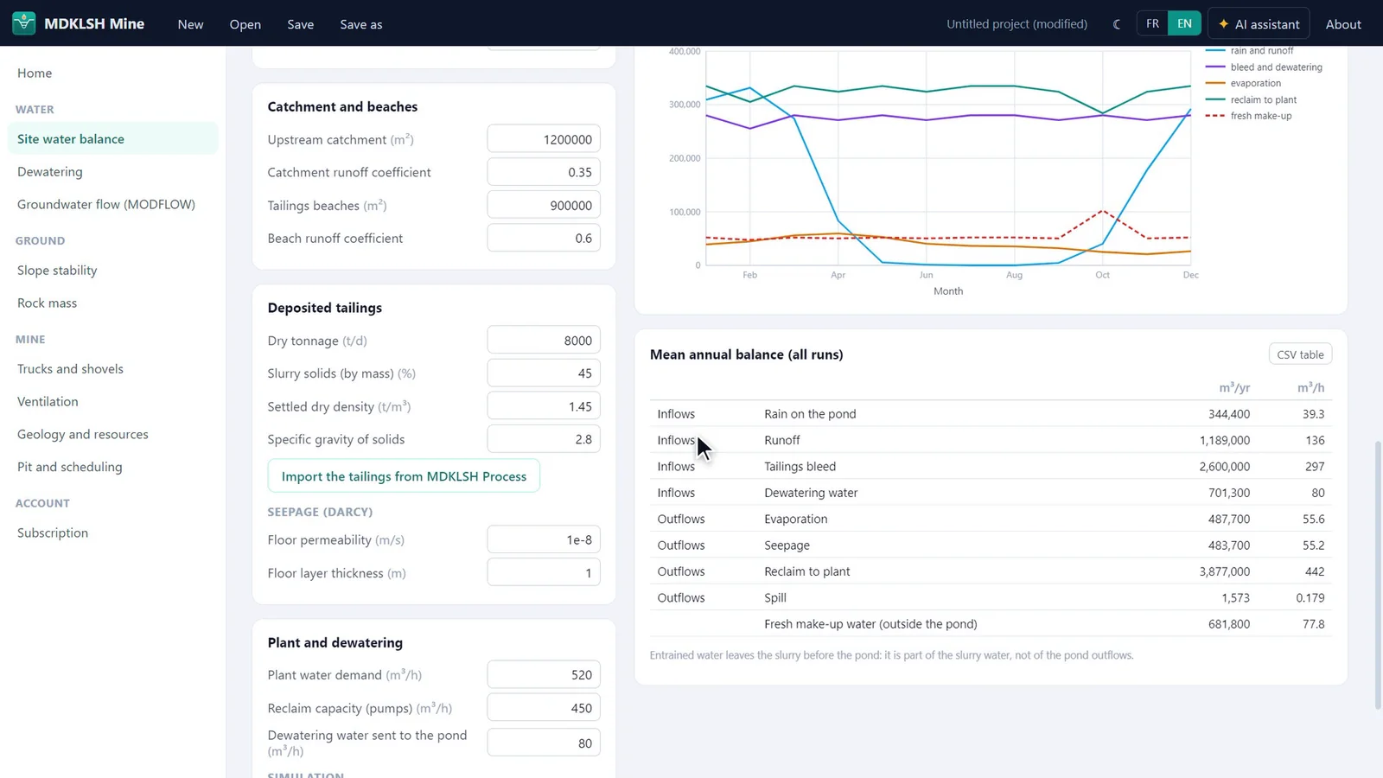Click the Upstream catchment input field
1383x778 pixels.
[x=544, y=139]
